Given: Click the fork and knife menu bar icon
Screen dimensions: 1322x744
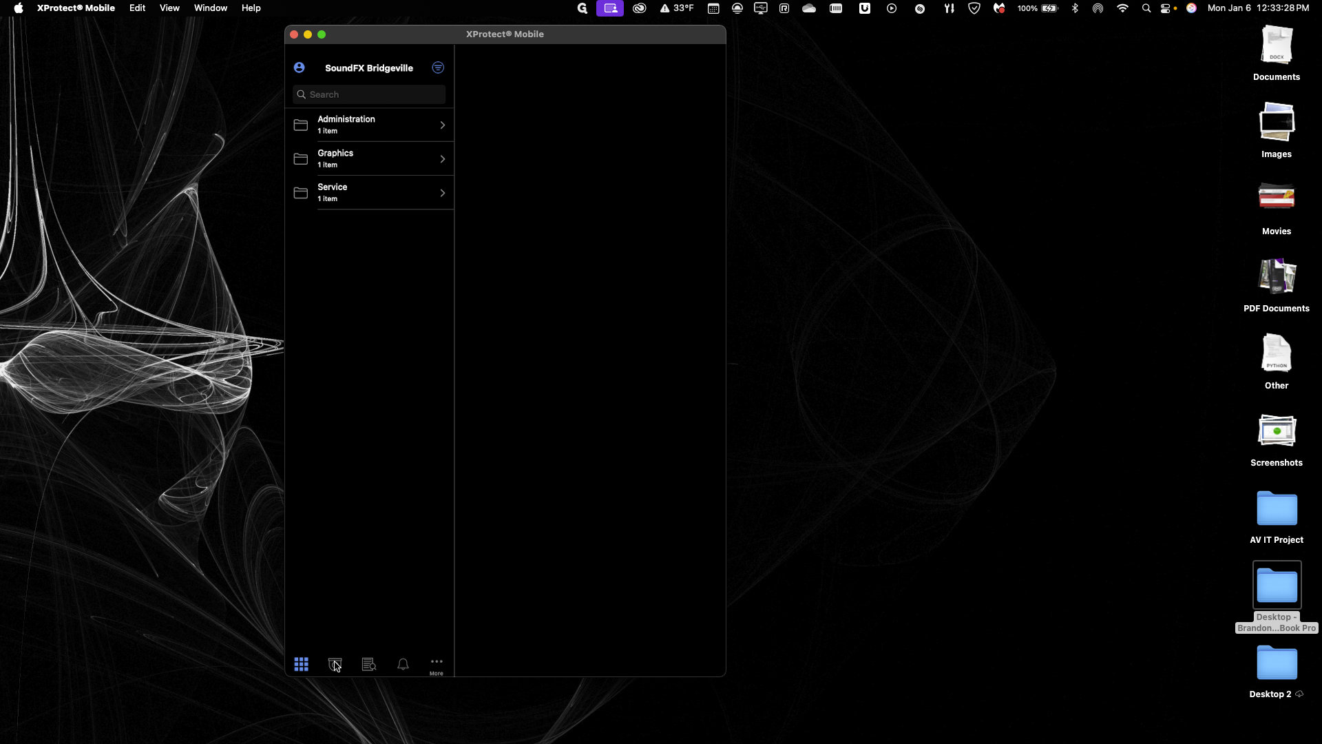Looking at the screenshot, I should (949, 8).
